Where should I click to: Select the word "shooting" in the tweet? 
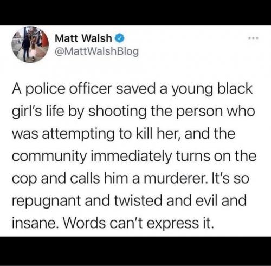coord(118,112)
